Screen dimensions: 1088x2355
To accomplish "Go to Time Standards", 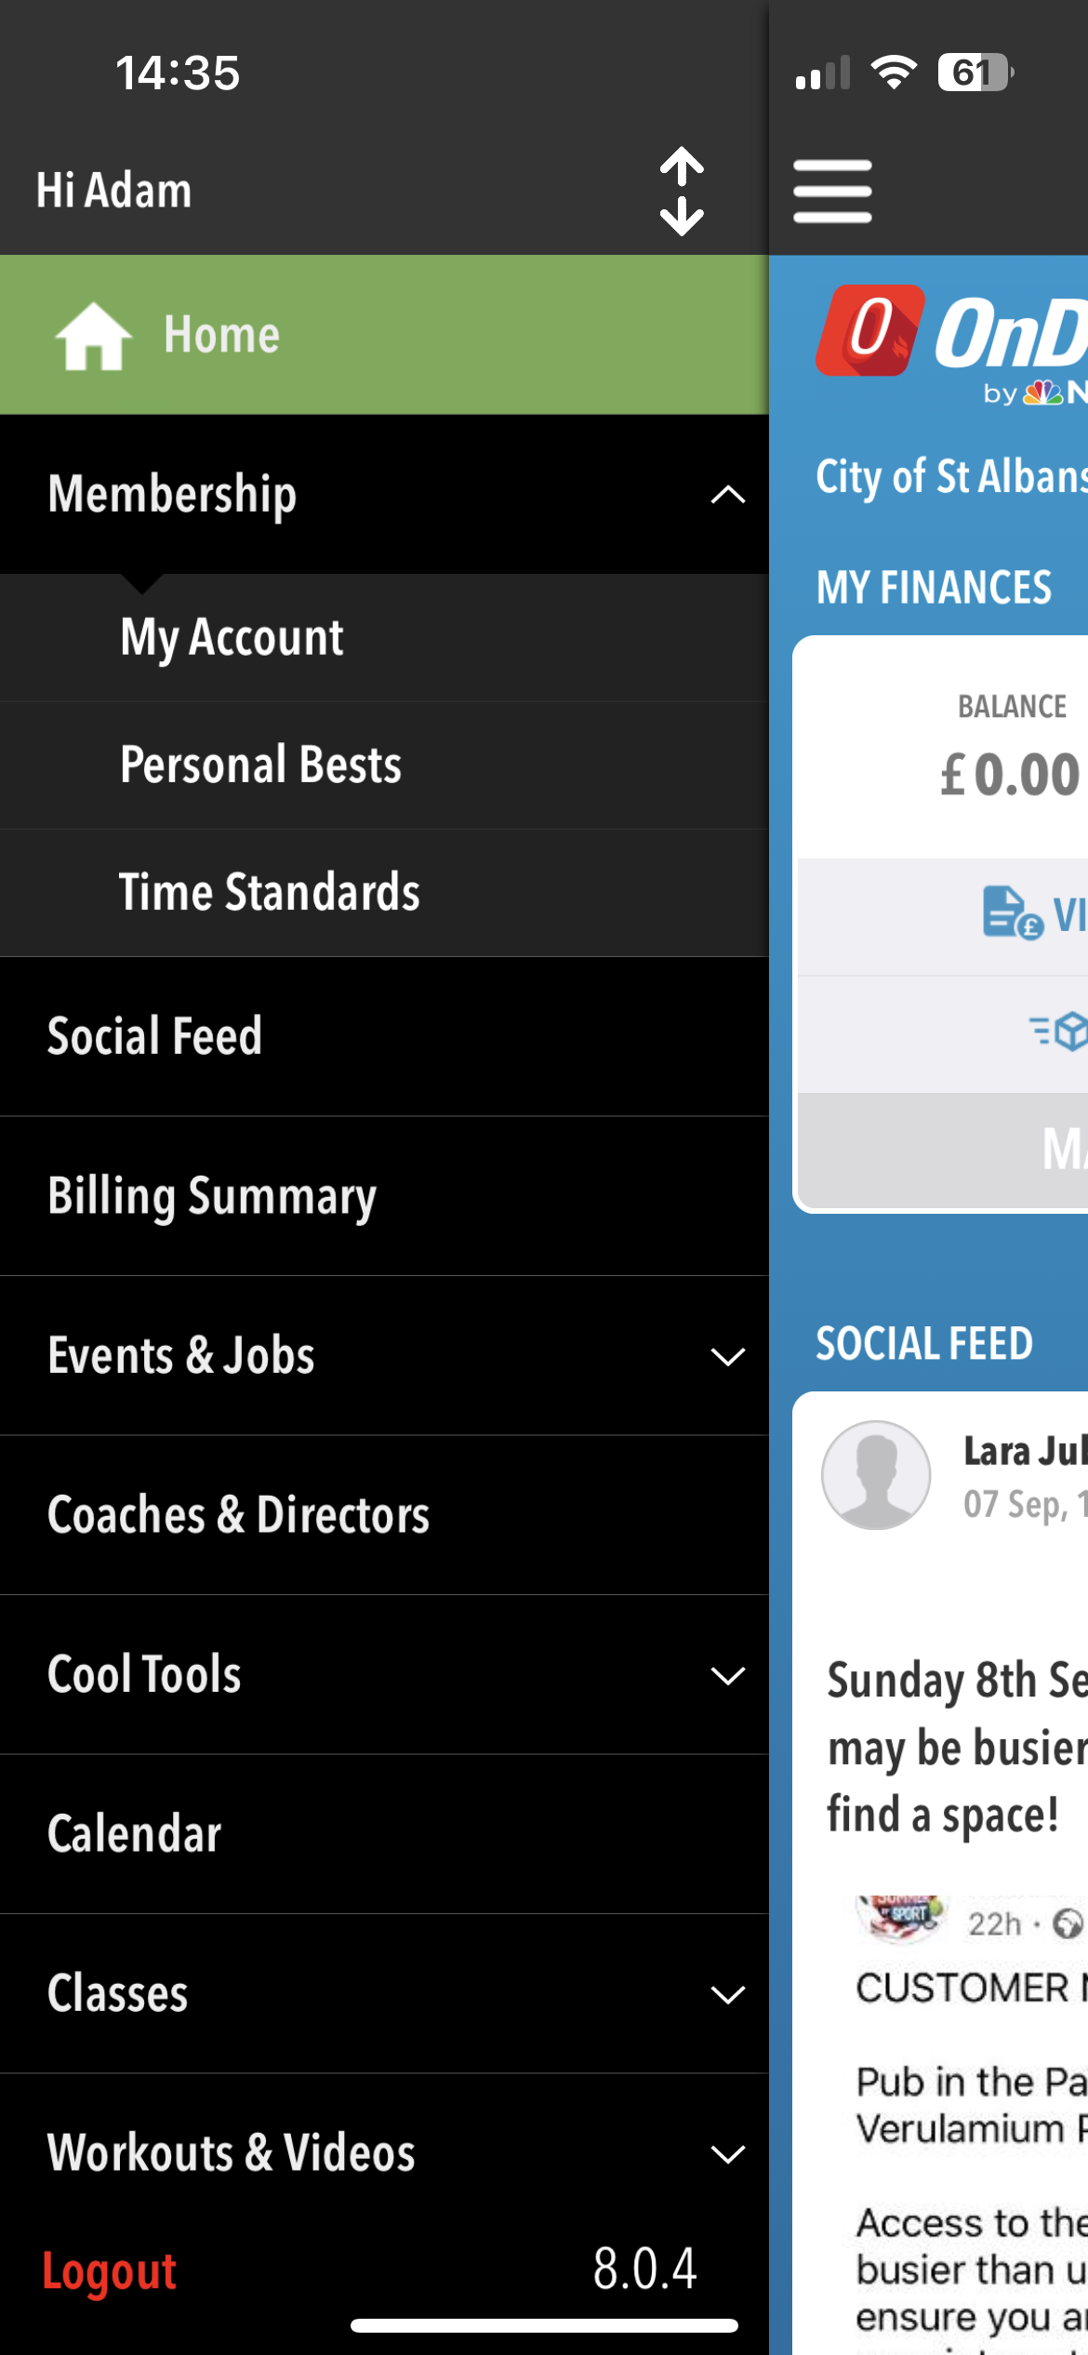I will (x=270, y=893).
